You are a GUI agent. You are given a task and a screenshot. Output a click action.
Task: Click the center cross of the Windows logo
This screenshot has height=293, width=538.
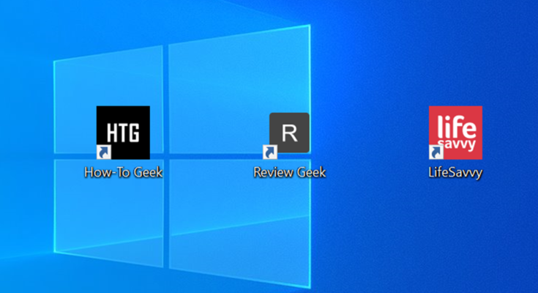tap(167, 155)
